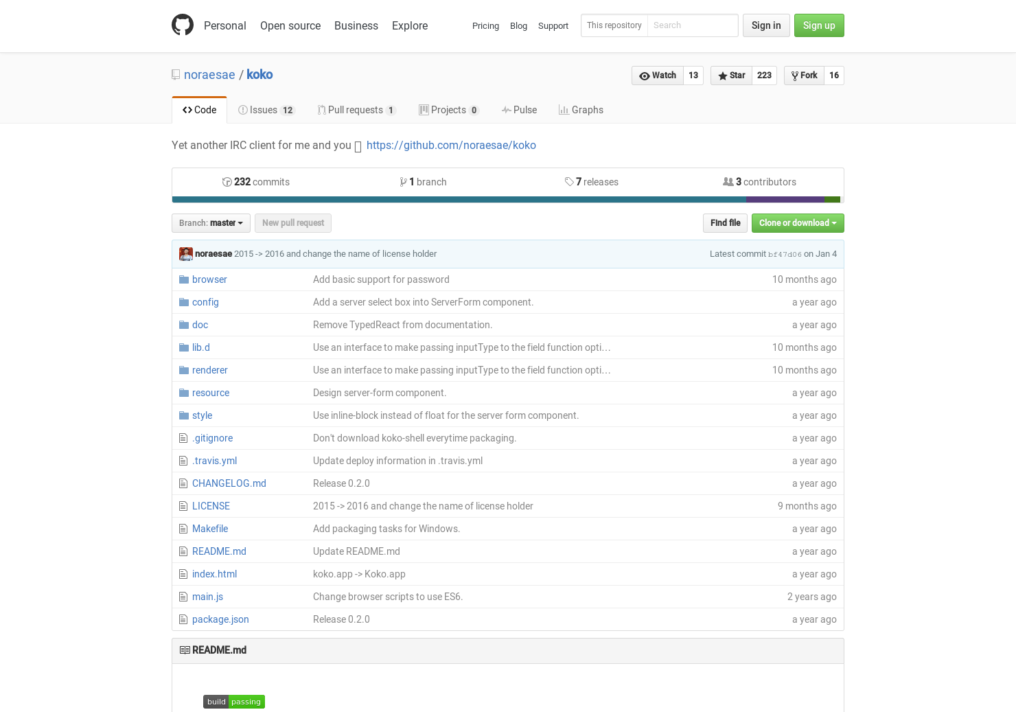Click the LICENSE file icon
The width and height of the screenshot is (1016, 712).
(183, 506)
